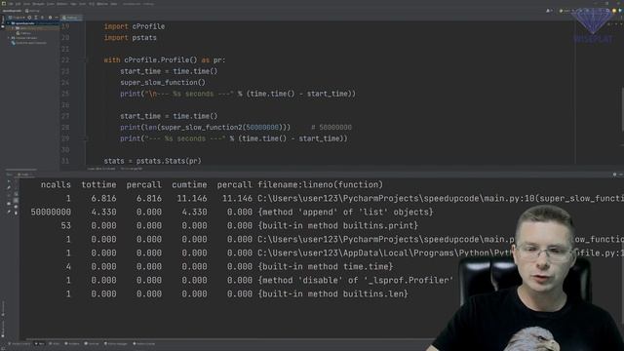Click the 'ncalls' column header in output
This screenshot has height=351, width=624.
pos(56,184)
